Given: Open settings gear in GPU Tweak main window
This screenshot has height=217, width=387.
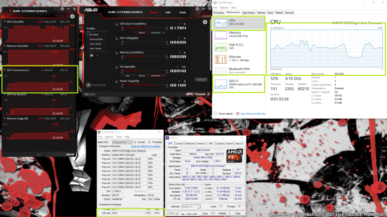Looking at the screenshot, I should [x=197, y=9].
